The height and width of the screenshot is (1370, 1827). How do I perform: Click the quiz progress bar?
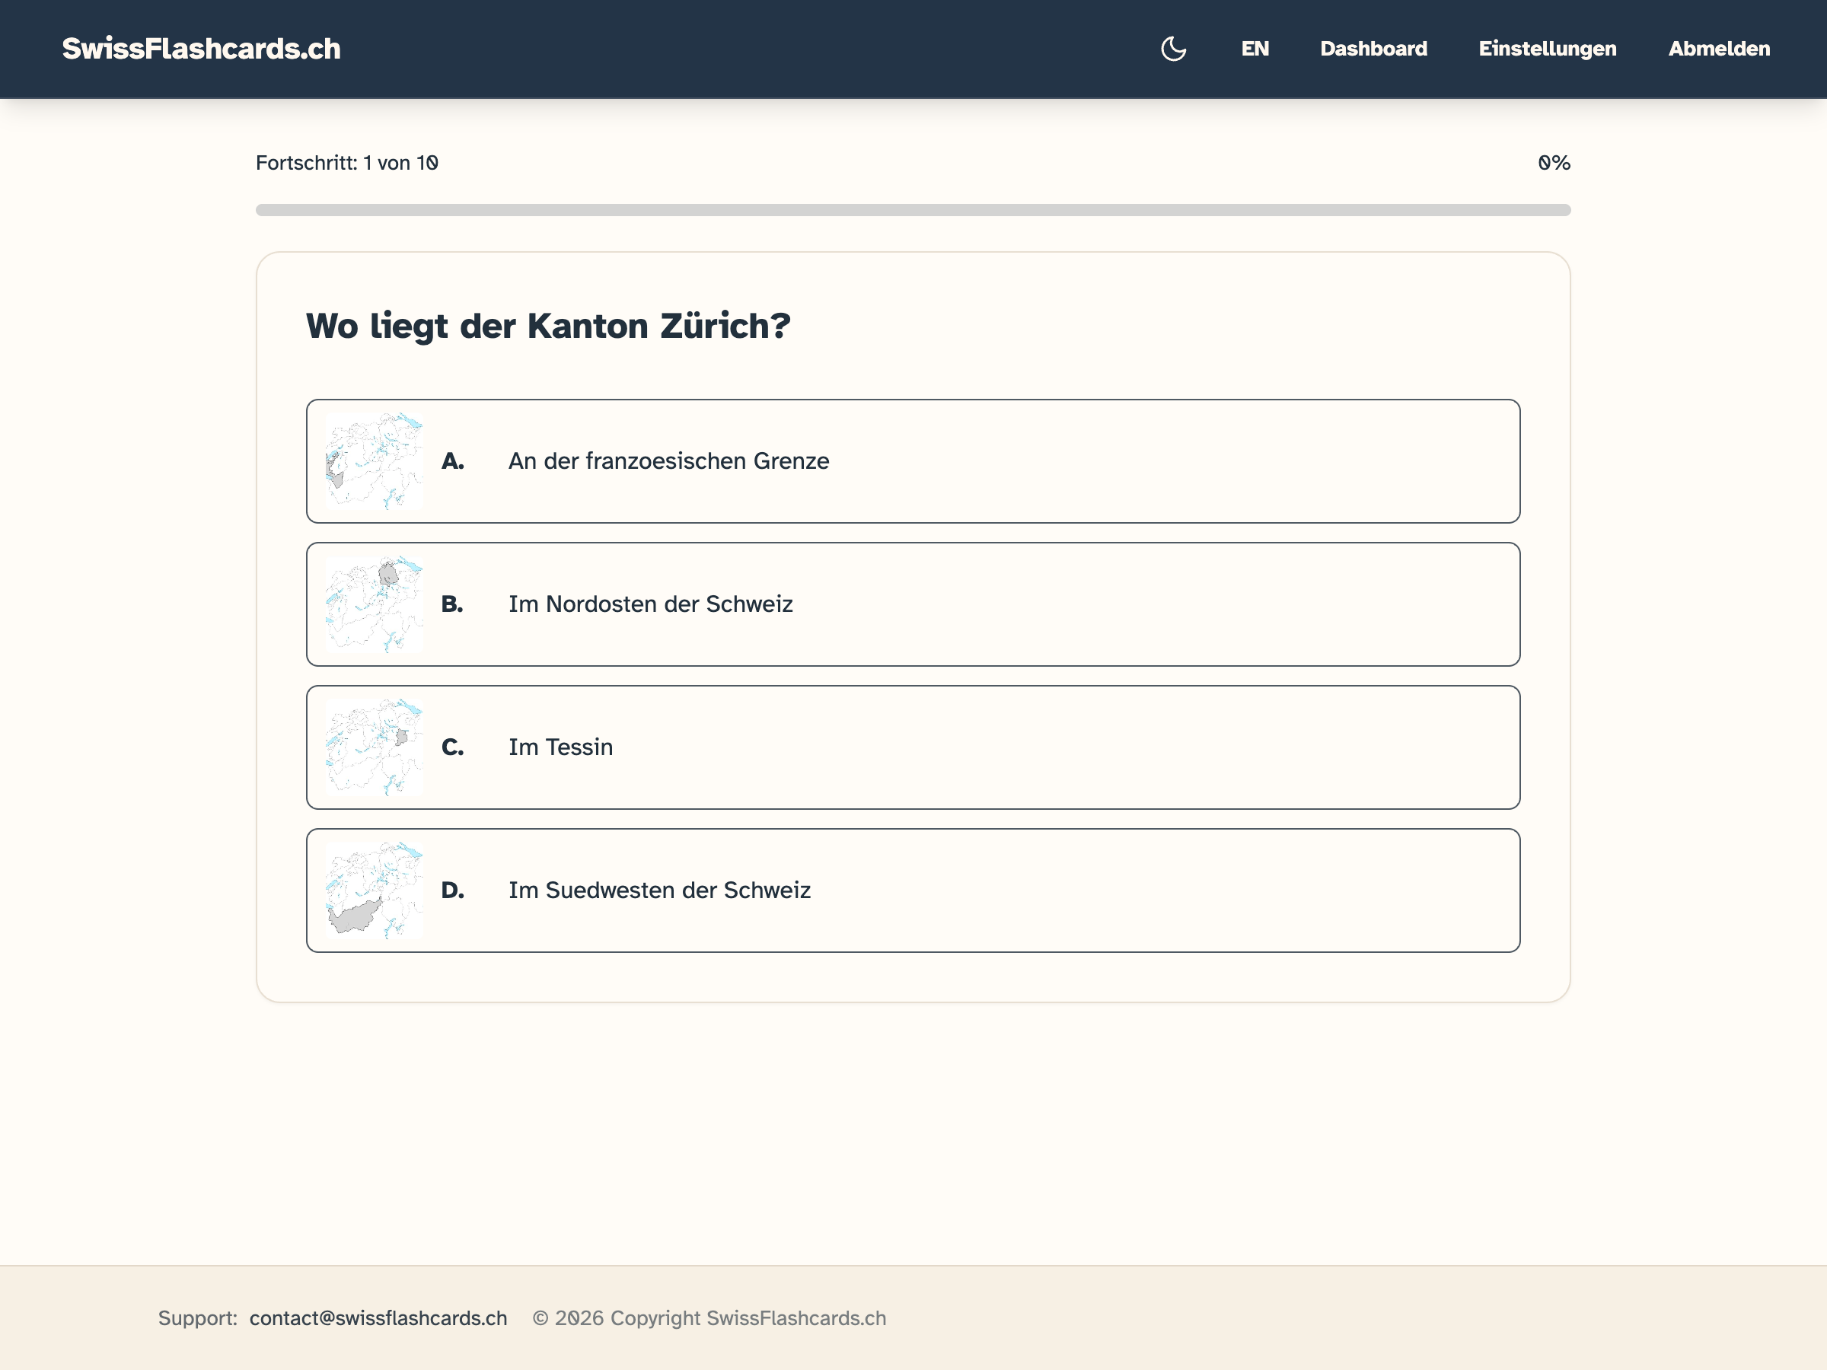point(913,210)
